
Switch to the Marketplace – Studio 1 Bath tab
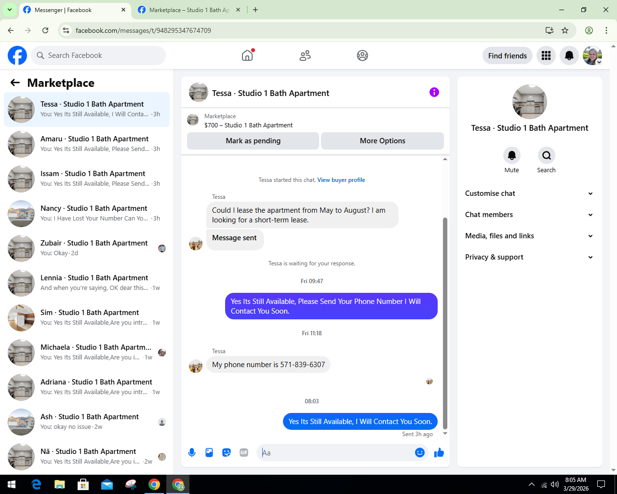[189, 10]
